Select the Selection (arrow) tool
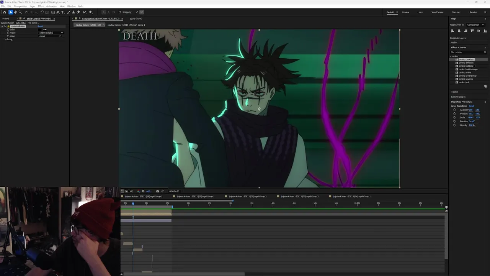This screenshot has height=276, width=490. 11,12
